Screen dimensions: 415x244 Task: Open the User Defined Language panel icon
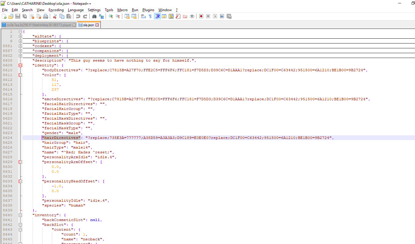(164, 16)
